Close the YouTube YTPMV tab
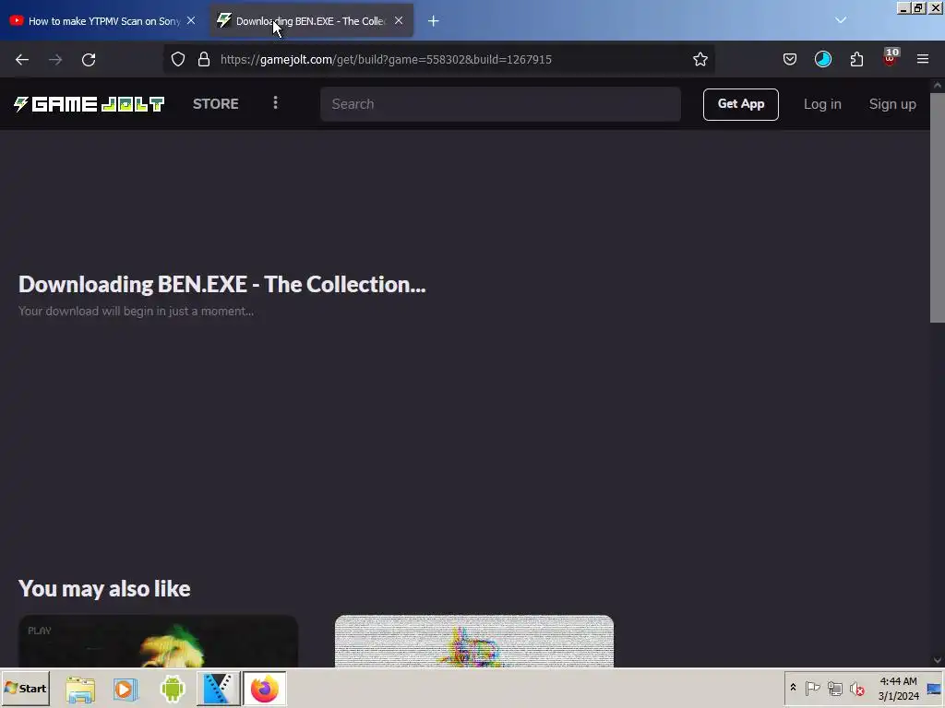Image resolution: width=945 pixels, height=708 pixels. coord(191,20)
